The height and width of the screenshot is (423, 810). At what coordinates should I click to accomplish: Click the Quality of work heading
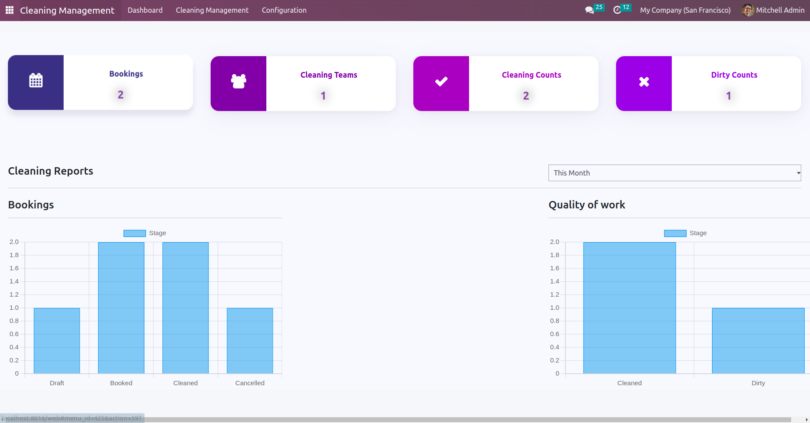[587, 205]
